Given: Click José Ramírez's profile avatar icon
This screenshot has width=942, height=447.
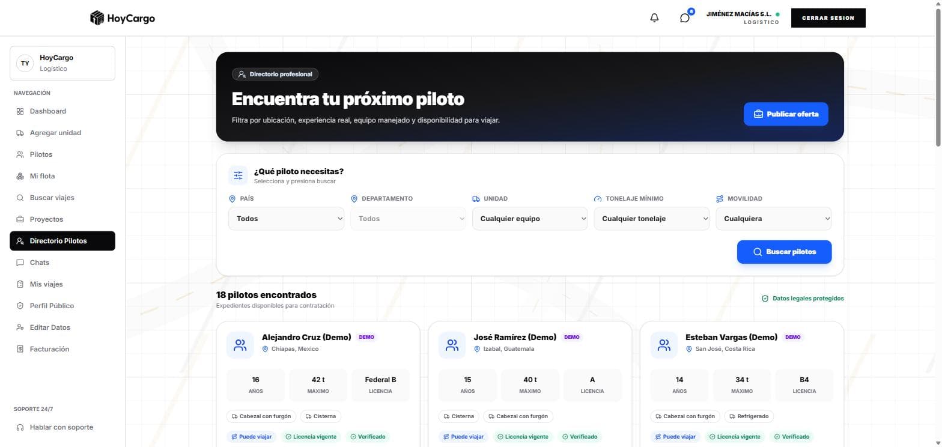Looking at the screenshot, I should point(452,345).
